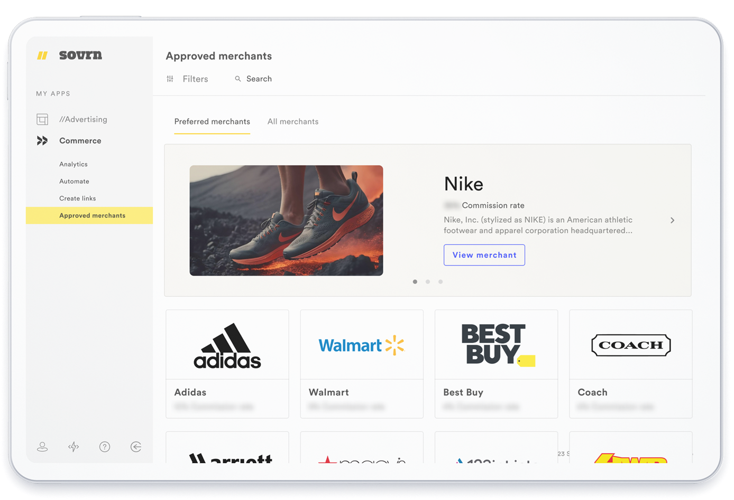Open the Filters sliders icon

pos(170,79)
